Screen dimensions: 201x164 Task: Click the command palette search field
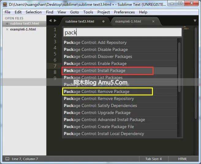point(123,32)
